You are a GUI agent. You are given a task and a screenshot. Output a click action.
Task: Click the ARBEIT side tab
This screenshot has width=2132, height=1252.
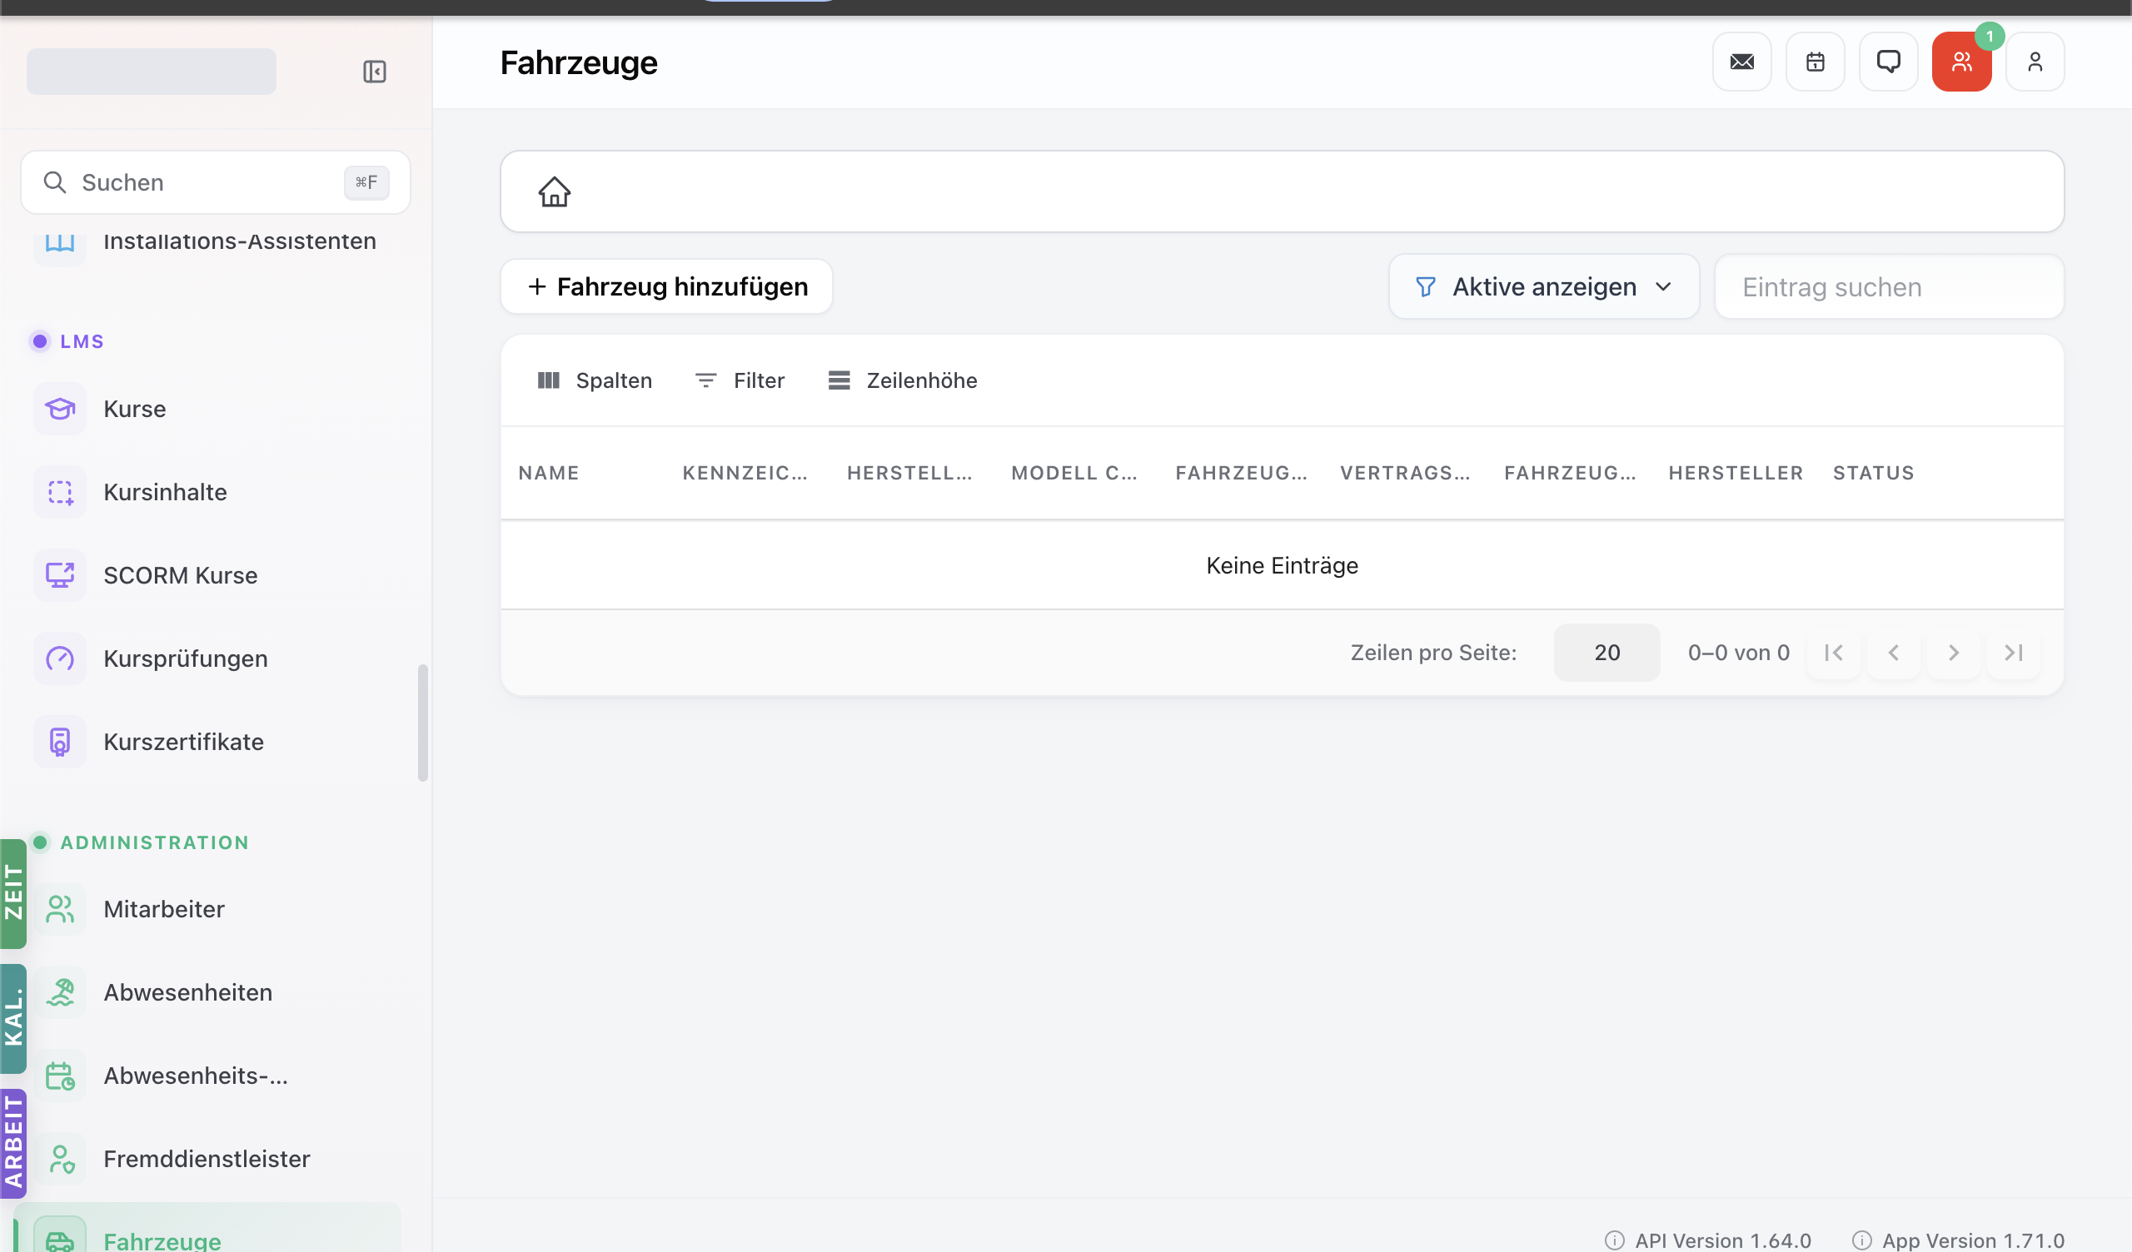coord(13,1144)
